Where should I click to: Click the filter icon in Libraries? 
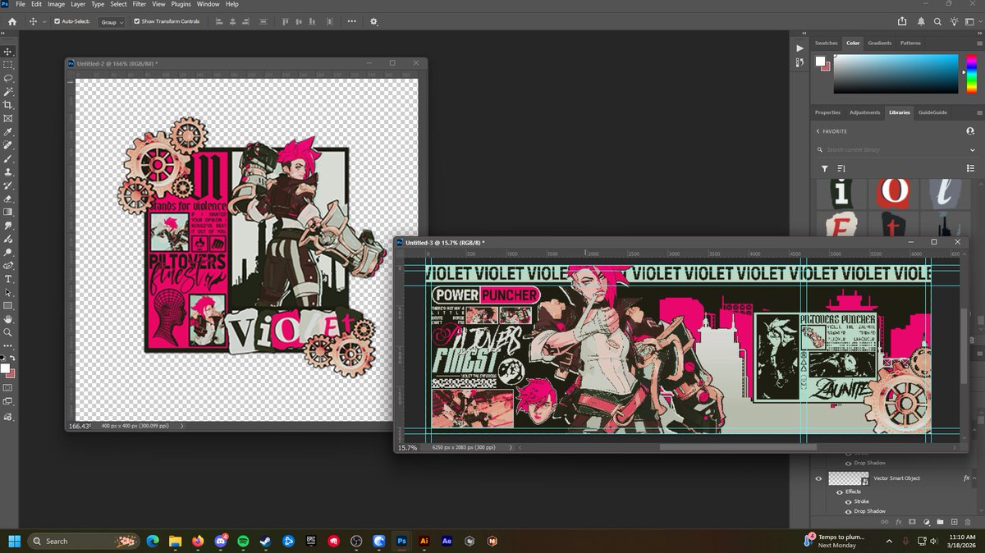point(825,168)
